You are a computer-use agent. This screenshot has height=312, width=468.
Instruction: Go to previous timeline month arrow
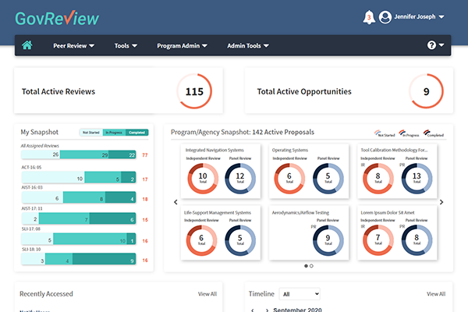point(253,310)
